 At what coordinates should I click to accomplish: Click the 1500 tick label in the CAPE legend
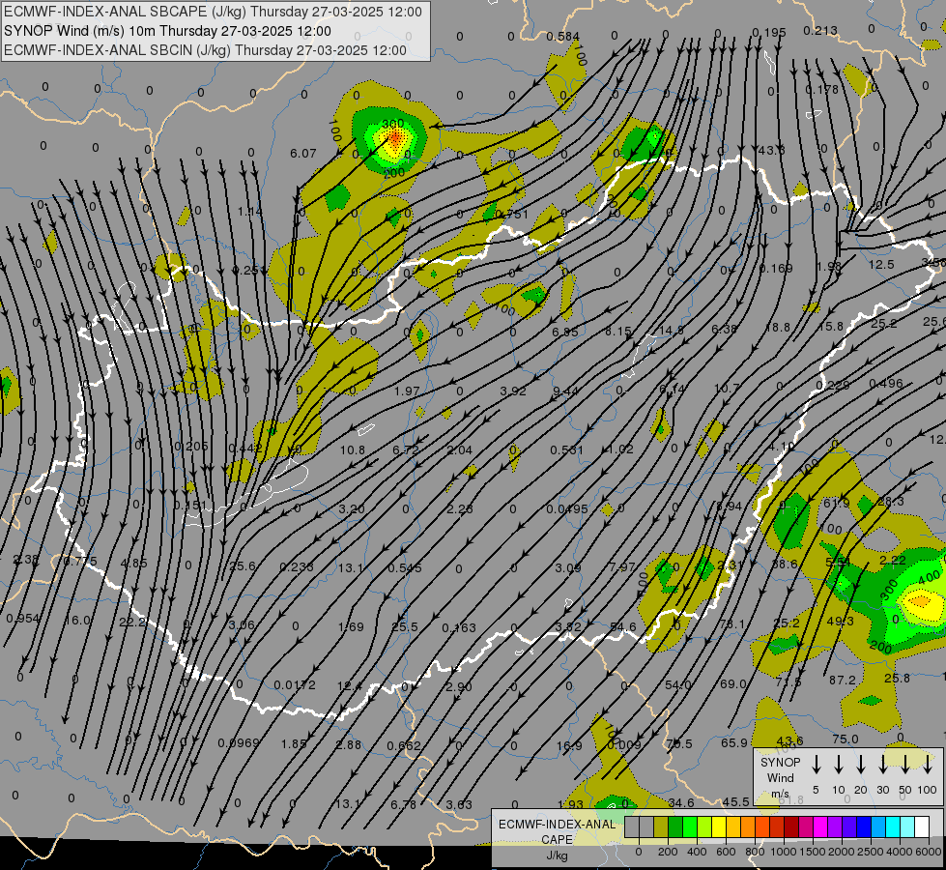812,852
